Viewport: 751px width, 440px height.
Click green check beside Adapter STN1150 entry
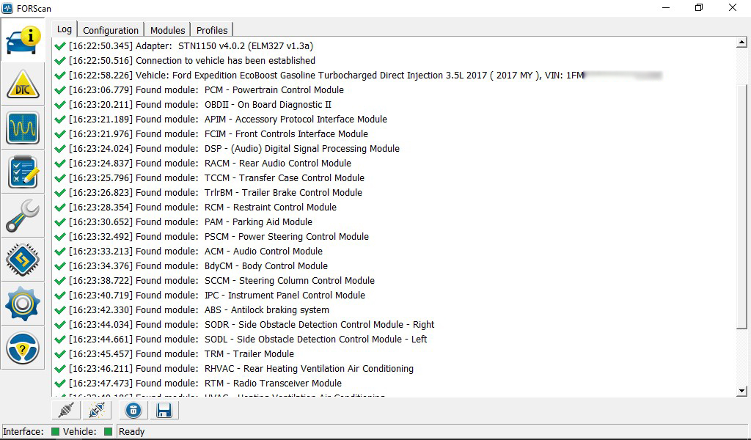coord(60,46)
